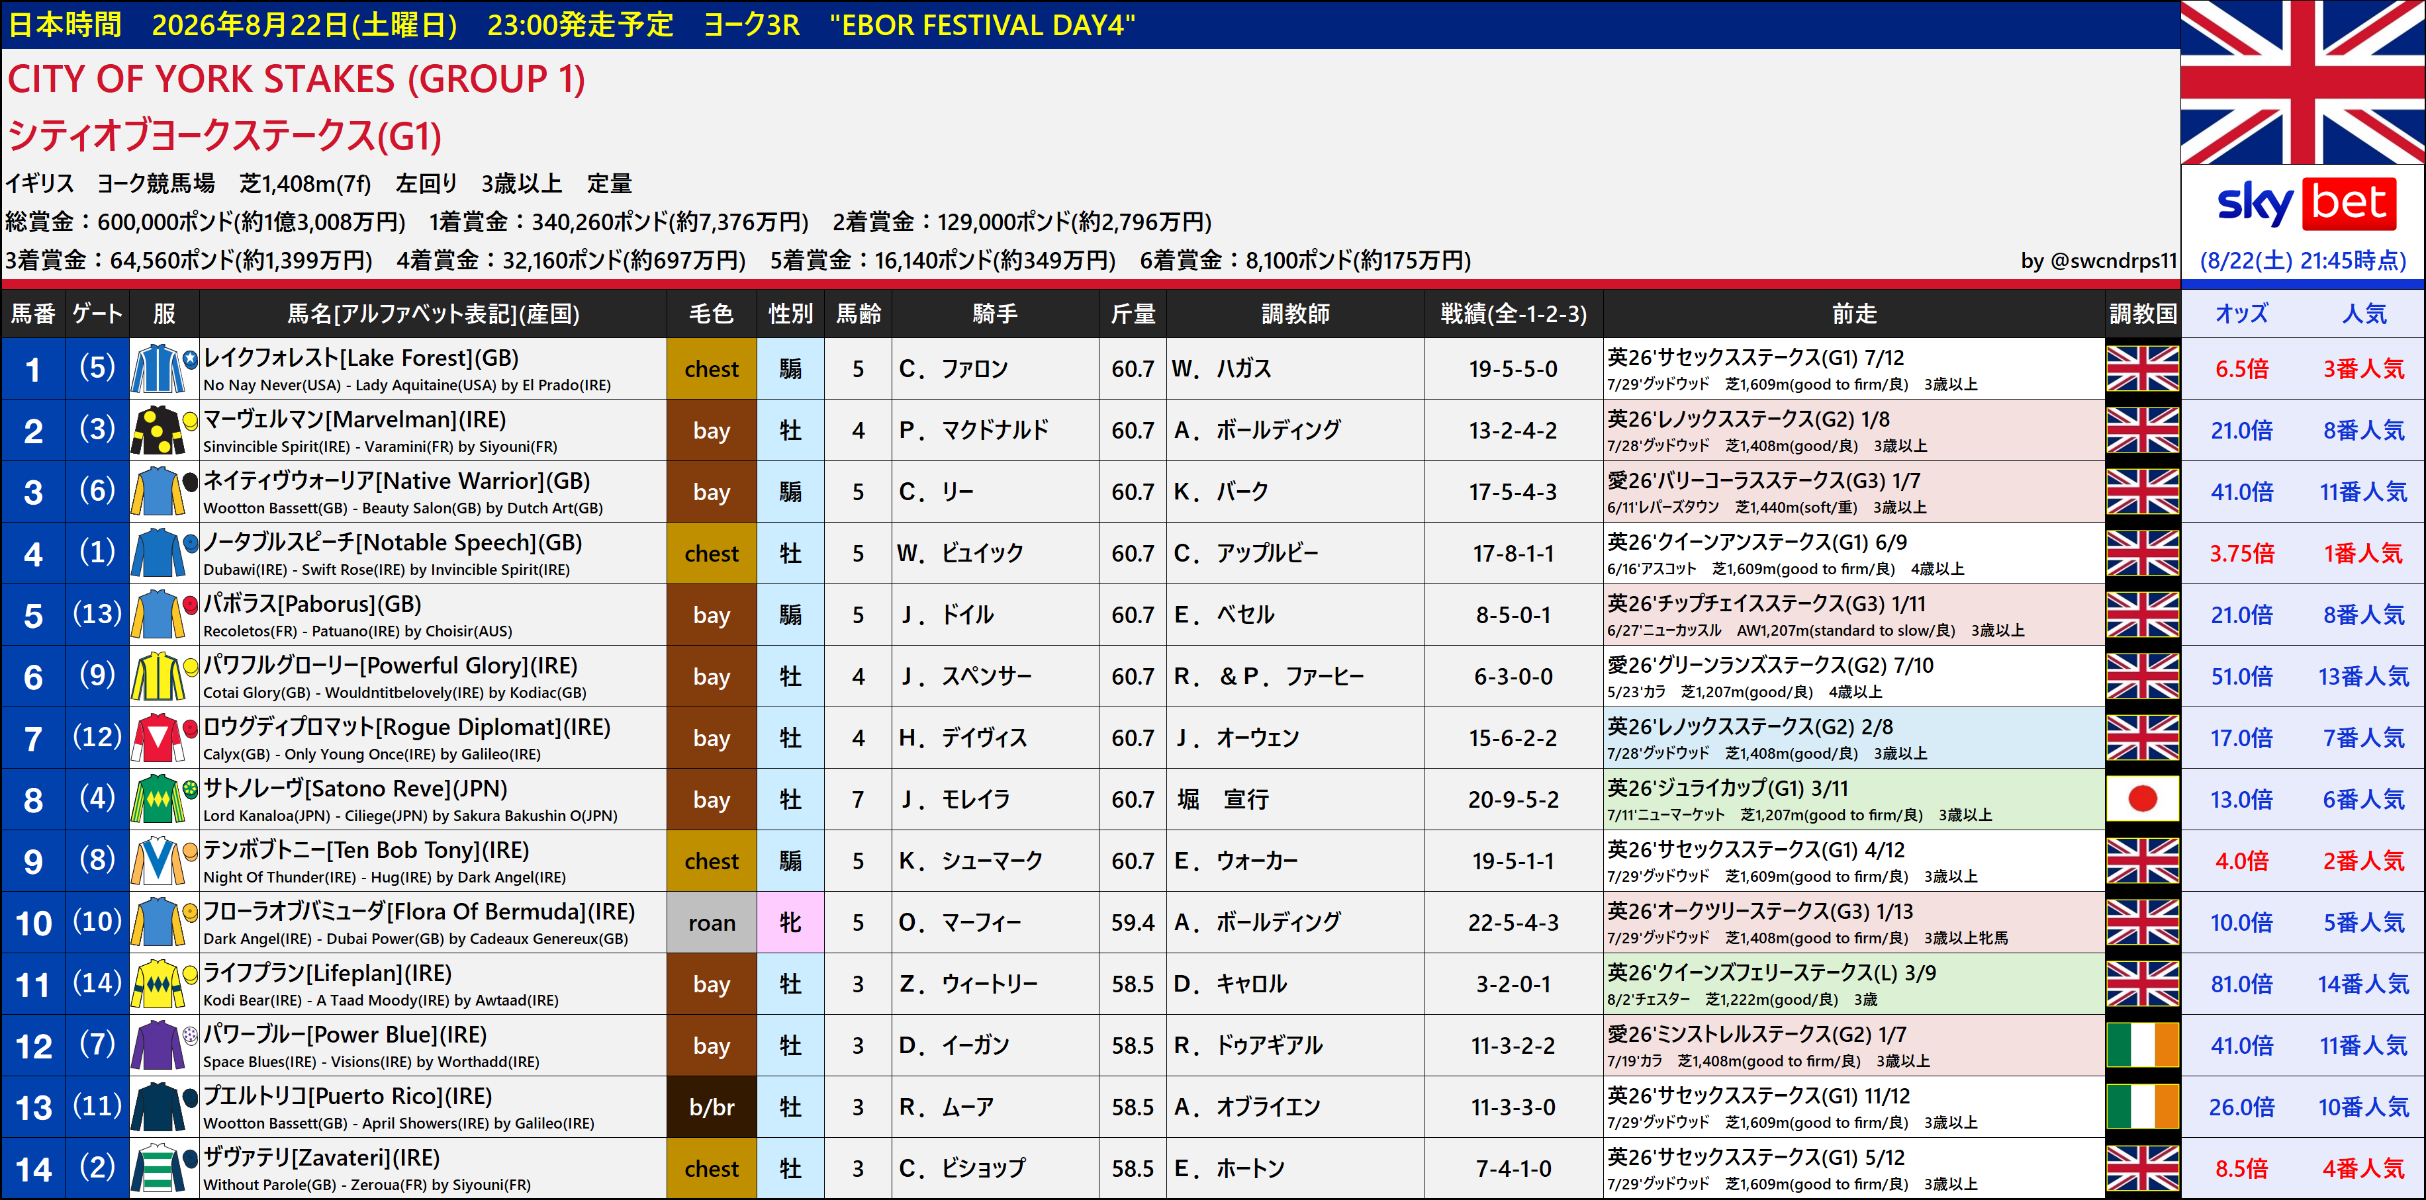Click the '前走' column header
The height and width of the screenshot is (1200, 2426).
pyautogui.click(x=1853, y=314)
